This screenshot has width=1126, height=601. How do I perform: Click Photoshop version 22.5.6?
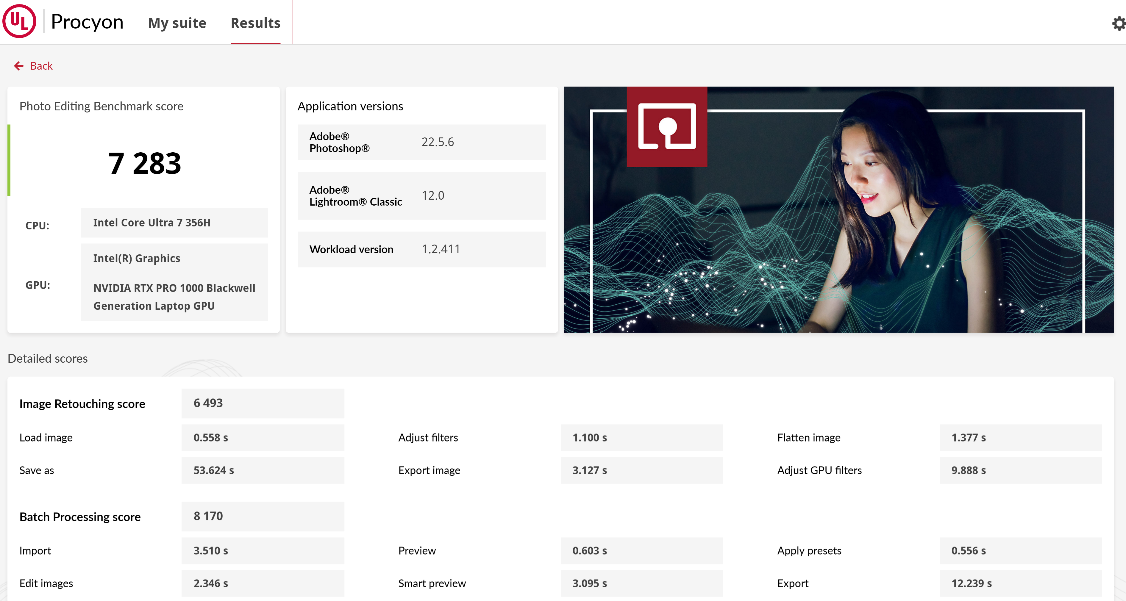point(438,142)
